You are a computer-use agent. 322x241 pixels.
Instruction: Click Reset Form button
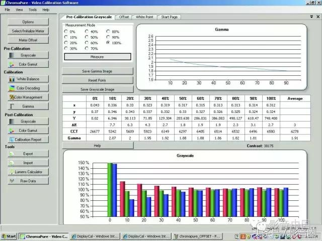pos(97,80)
